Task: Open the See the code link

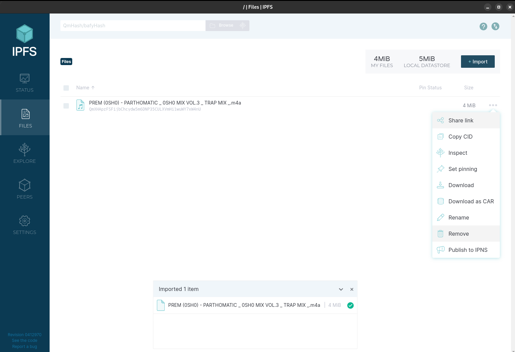Action: click(25, 341)
